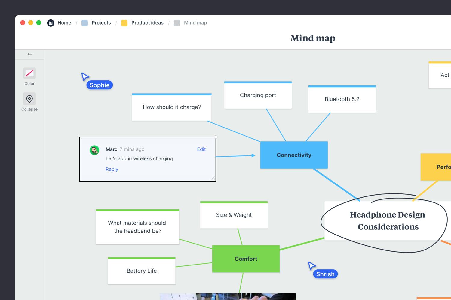The width and height of the screenshot is (451, 300).
Task: Click the pink color swatch on the Color tool
Action: pos(29,73)
